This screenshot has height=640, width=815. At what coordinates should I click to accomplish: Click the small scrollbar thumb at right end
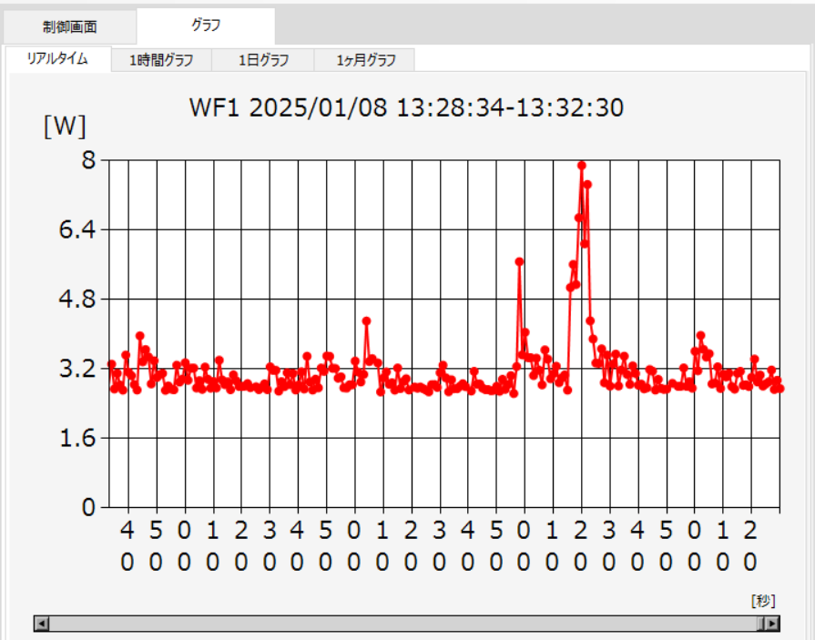pos(760,624)
